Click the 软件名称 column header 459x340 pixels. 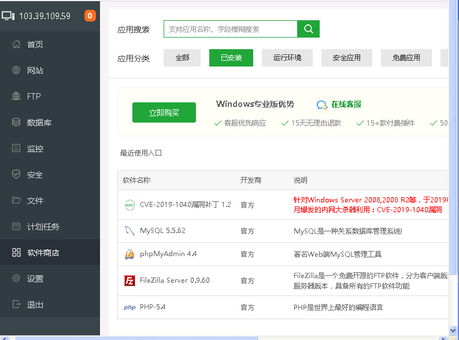click(136, 180)
